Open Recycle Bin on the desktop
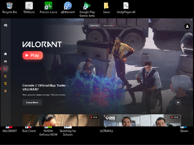Image resolution: width=194 pixels, height=145 pixels. tap(10, 8)
